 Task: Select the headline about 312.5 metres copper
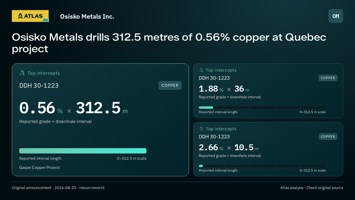tap(169, 43)
